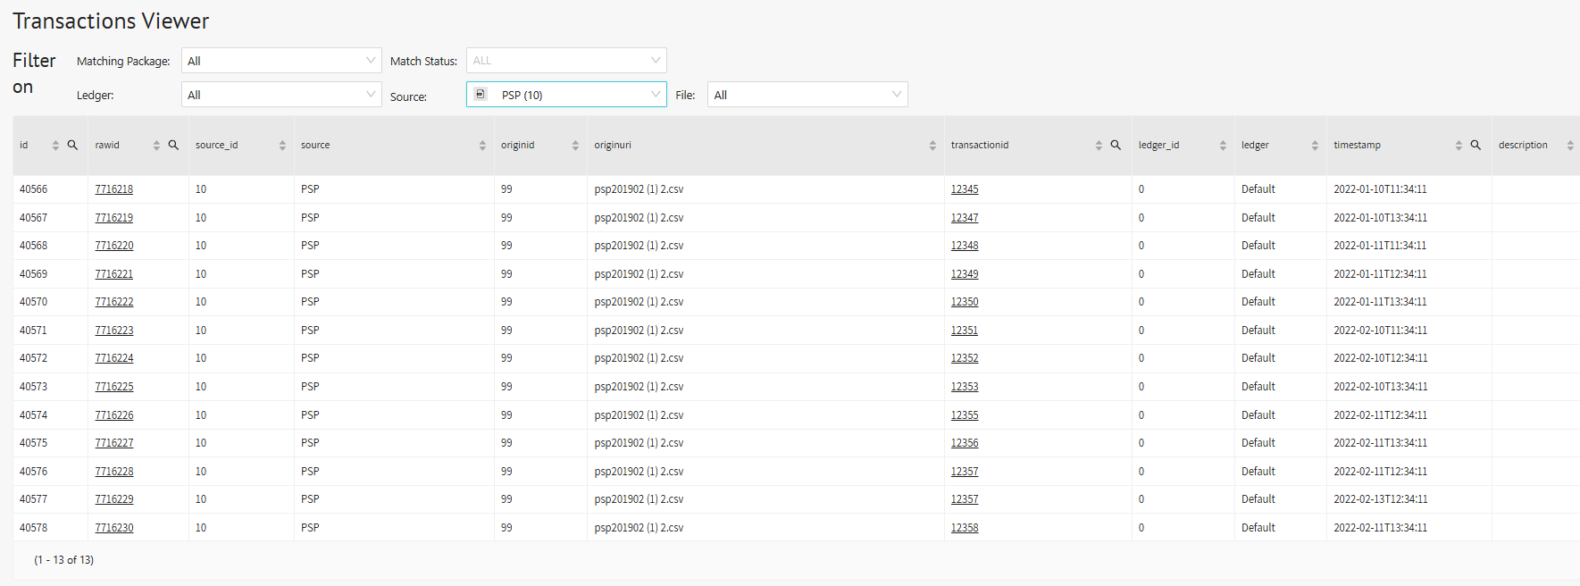Expand the Matching Package dropdown

pos(281,61)
